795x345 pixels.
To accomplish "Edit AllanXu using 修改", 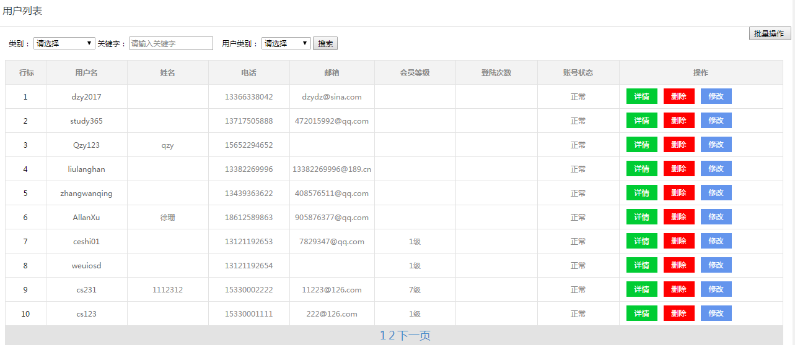I will (716, 217).
